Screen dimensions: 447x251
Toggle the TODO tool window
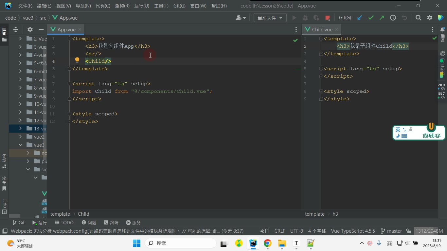[64, 223]
